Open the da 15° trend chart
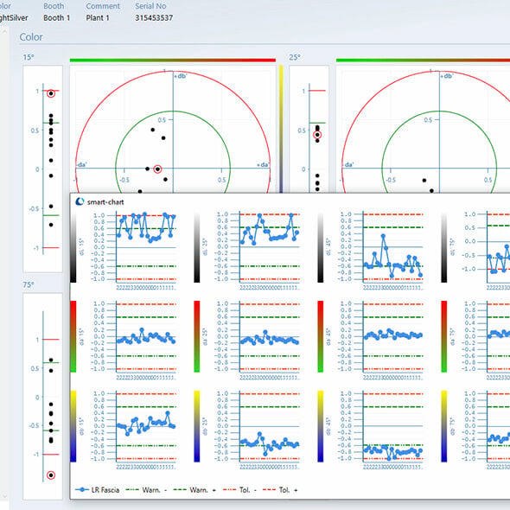 coord(146,336)
